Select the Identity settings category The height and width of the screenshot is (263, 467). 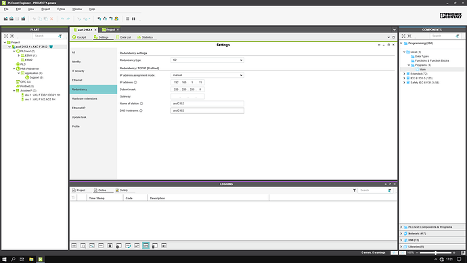[x=93, y=62]
